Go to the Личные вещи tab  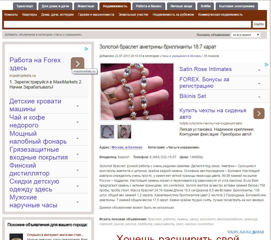click(181, 6)
